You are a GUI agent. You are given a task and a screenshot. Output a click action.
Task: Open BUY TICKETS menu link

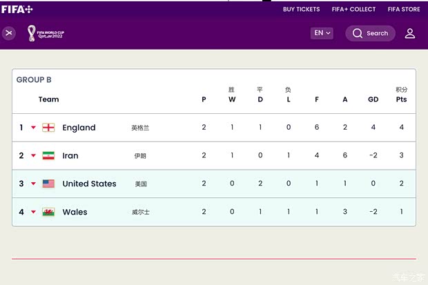[301, 10]
